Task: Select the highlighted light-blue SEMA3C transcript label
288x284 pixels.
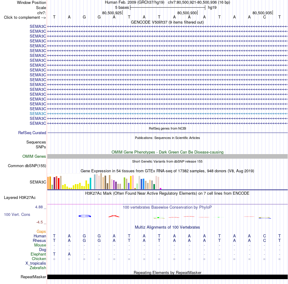Action: pos(38,114)
